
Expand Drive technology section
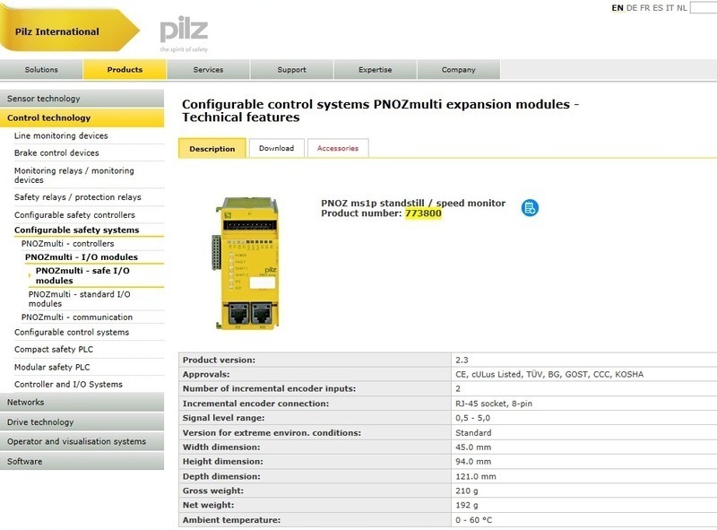(82, 422)
